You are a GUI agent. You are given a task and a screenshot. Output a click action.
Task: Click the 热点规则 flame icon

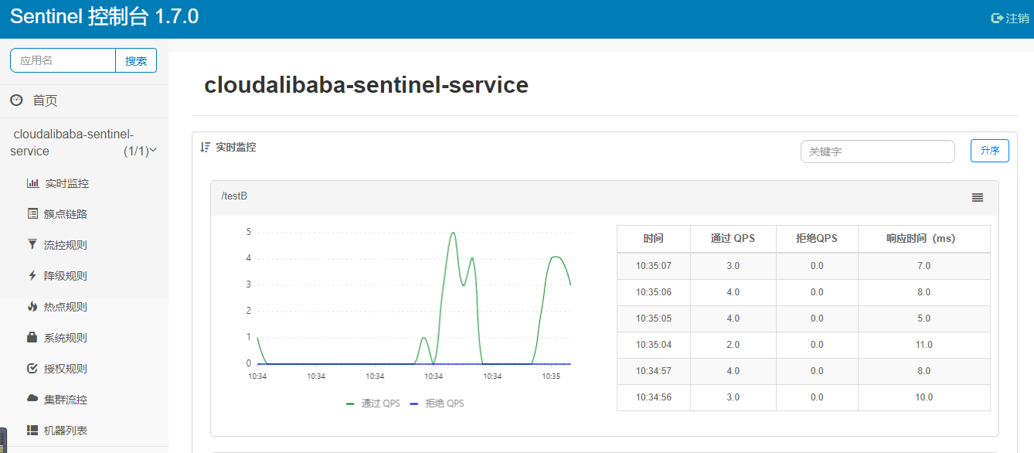click(32, 307)
